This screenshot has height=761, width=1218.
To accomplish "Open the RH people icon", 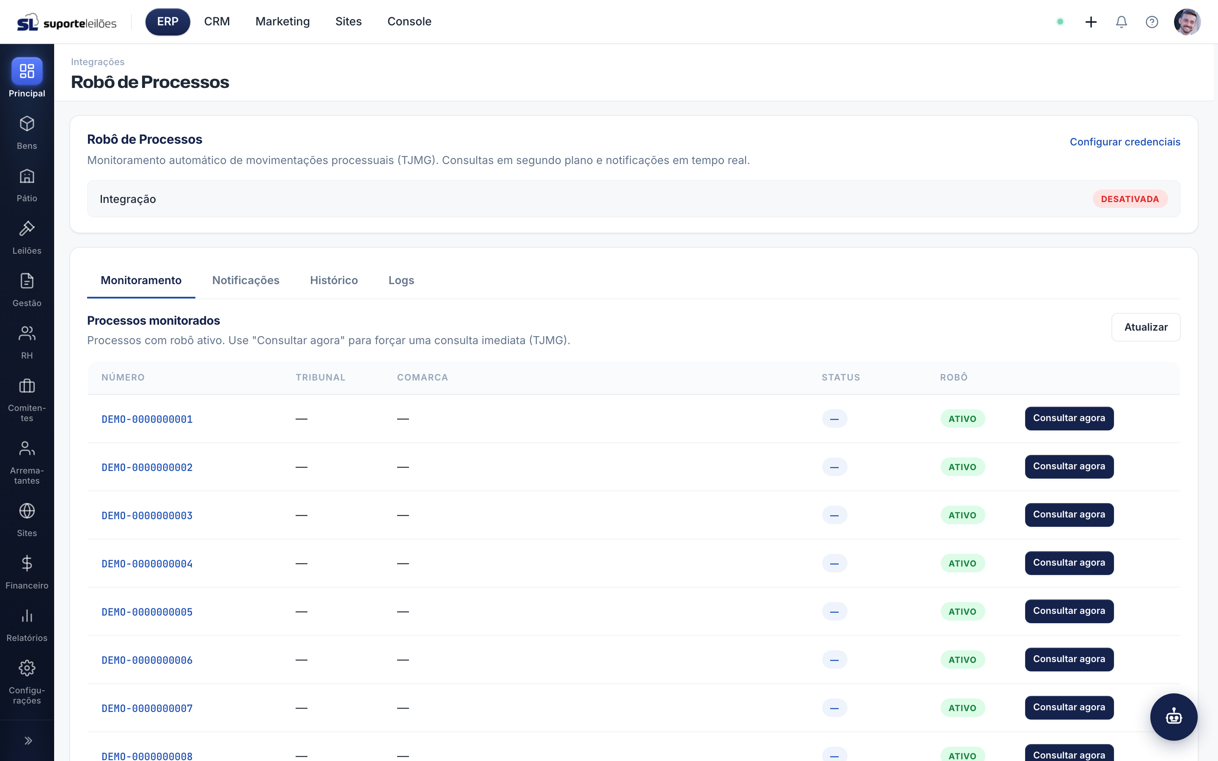I will (27, 333).
